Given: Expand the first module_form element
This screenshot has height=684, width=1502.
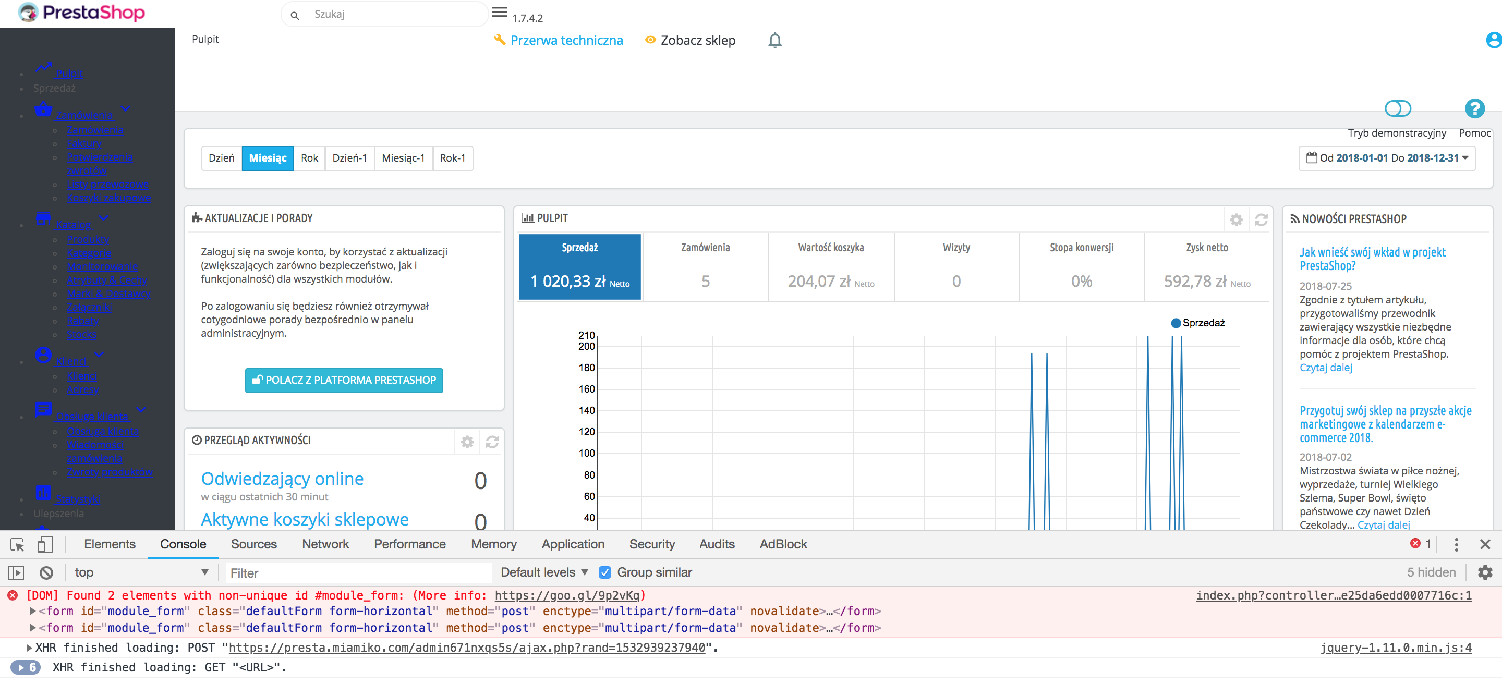Looking at the screenshot, I should (x=33, y=611).
